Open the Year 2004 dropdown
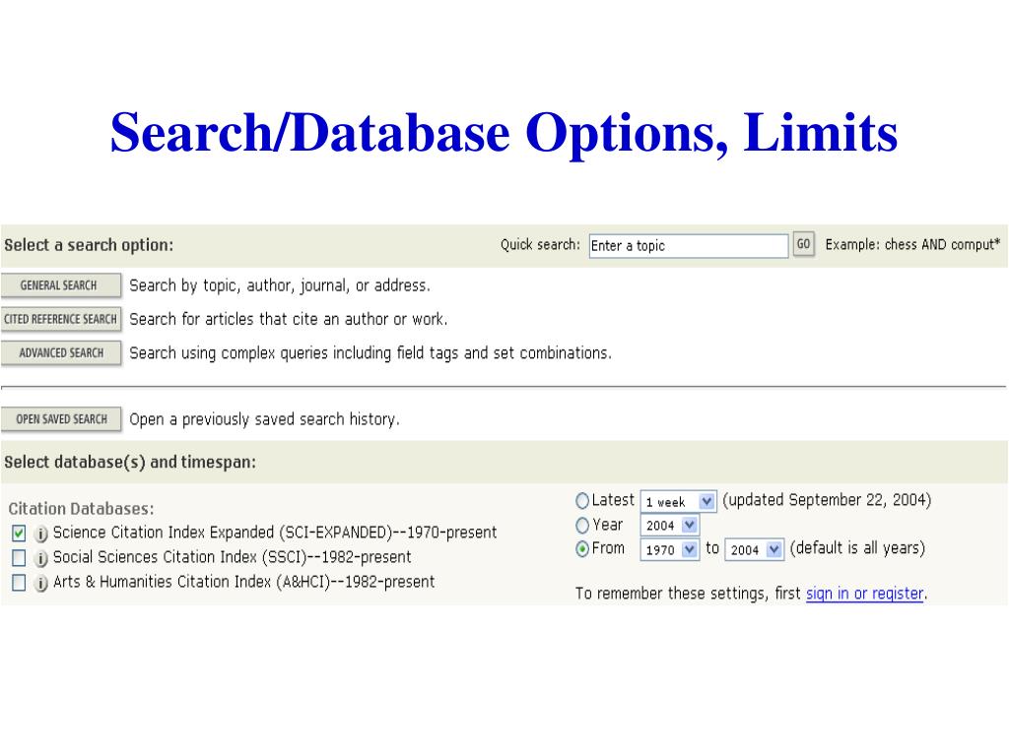The width and height of the screenshot is (1009, 756). click(x=669, y=526)
